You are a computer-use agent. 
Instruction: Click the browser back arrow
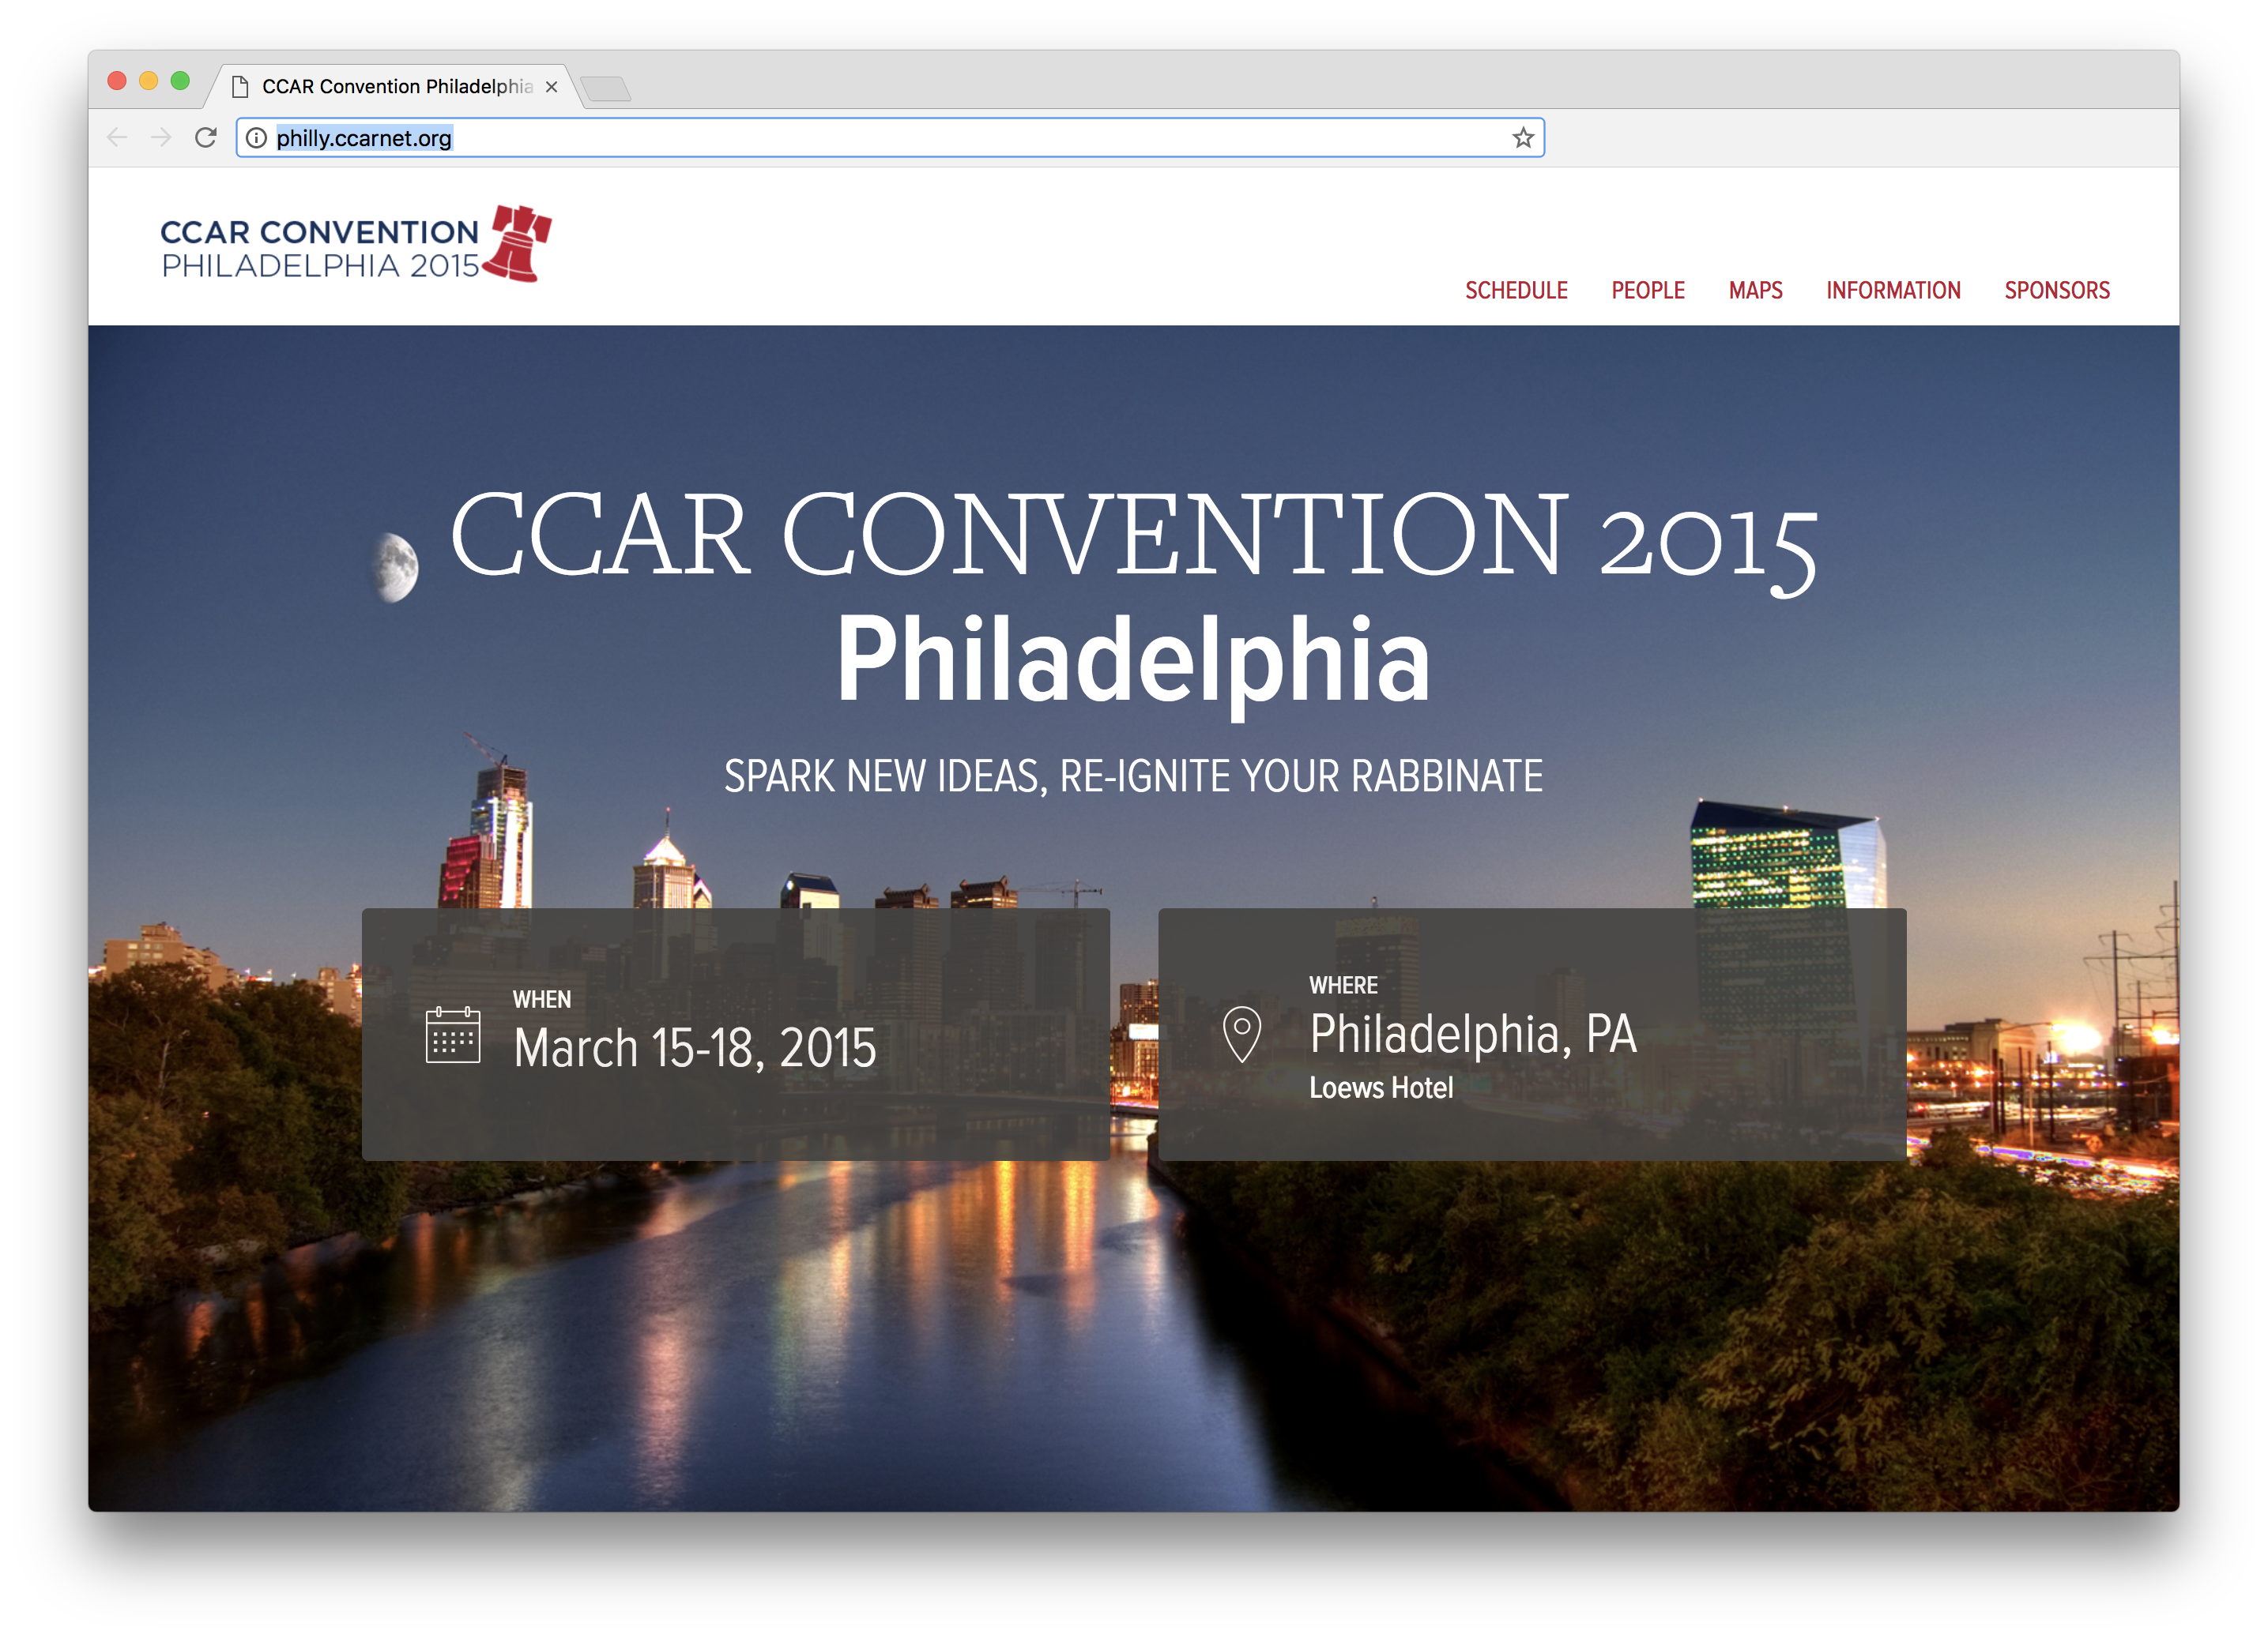pyautogui.click(x=117, y=138)
